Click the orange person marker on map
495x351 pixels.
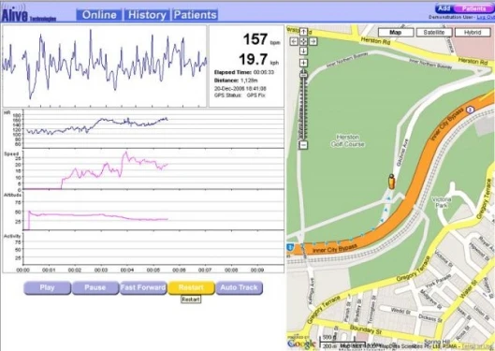point(391,182)
